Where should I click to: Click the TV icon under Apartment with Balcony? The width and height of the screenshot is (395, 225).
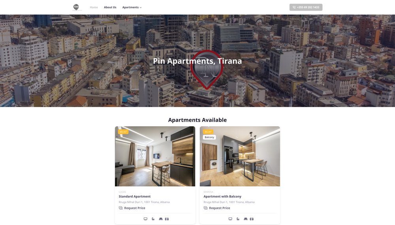pos(230,219)
